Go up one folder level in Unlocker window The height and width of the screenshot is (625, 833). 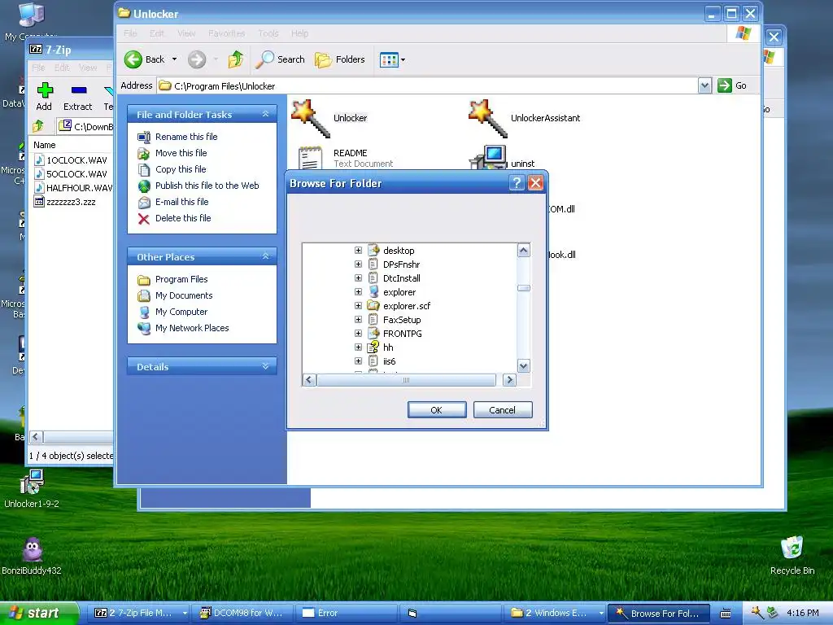(x=235, y=59)
